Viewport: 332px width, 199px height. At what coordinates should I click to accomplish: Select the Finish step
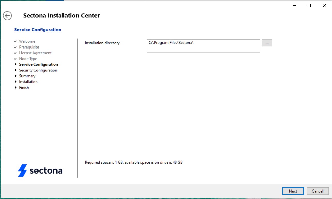pyautogui.click(x=24, y=88)
